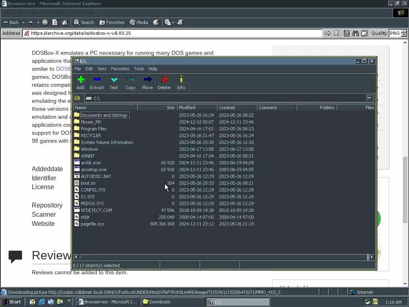409x307 pixels.
Task: Click the bookmarks book icon beside binoculars
Action: pyautogui.click(x=346, y=33)
